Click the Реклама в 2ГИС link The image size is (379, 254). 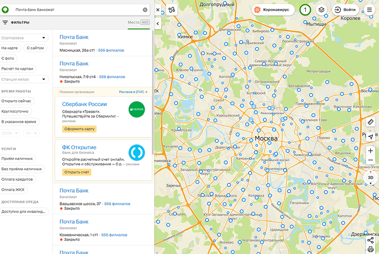pos(133,92)
